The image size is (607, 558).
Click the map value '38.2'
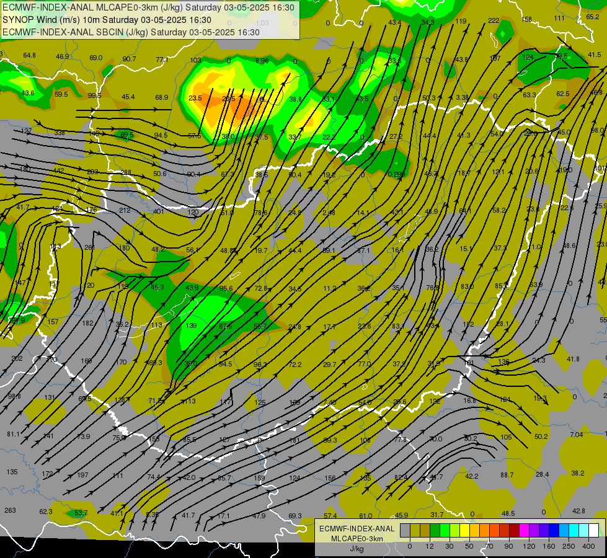pyautogui.click(x=578, y=473)
